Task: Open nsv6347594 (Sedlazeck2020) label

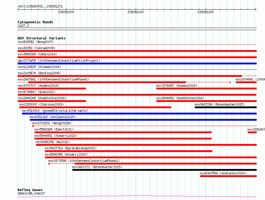Action: pos(223,173)
